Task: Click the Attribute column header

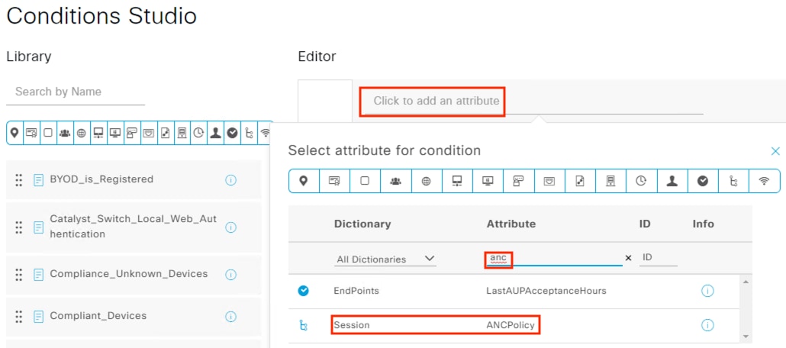Action: (x=511, y=224)
